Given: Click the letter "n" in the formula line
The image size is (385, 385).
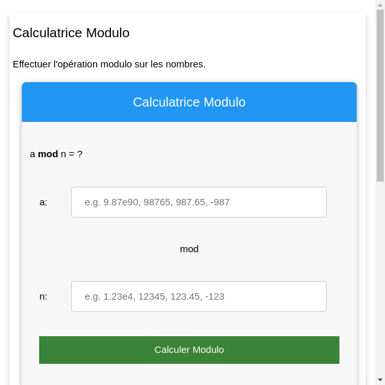Looking at the screenshot, I should [x=64, y=154].
